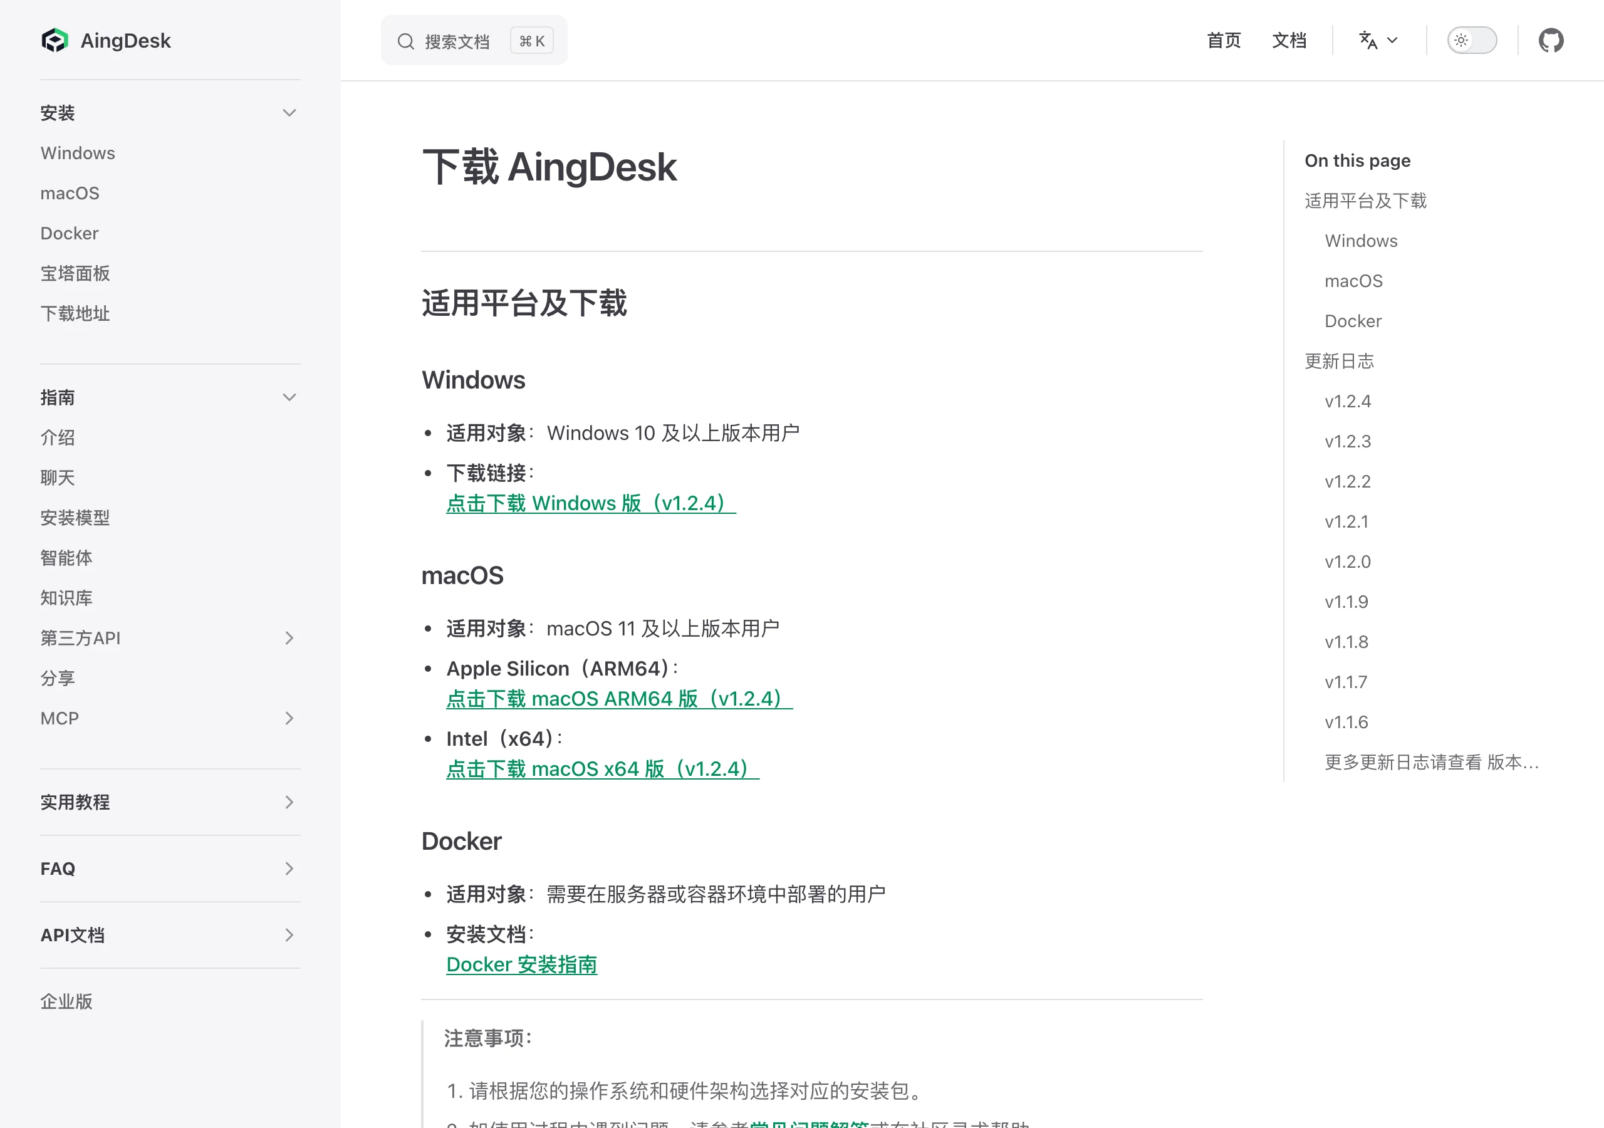This screenshot has height=1128, width=1604.
Task: Open 宝塔面板 page in sidebar
Action: pos(75,273)
